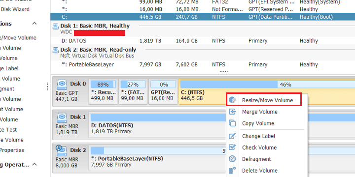Choose Merge Volume from the context menu
Screen dimensions: 355x177
pos(267,112)
